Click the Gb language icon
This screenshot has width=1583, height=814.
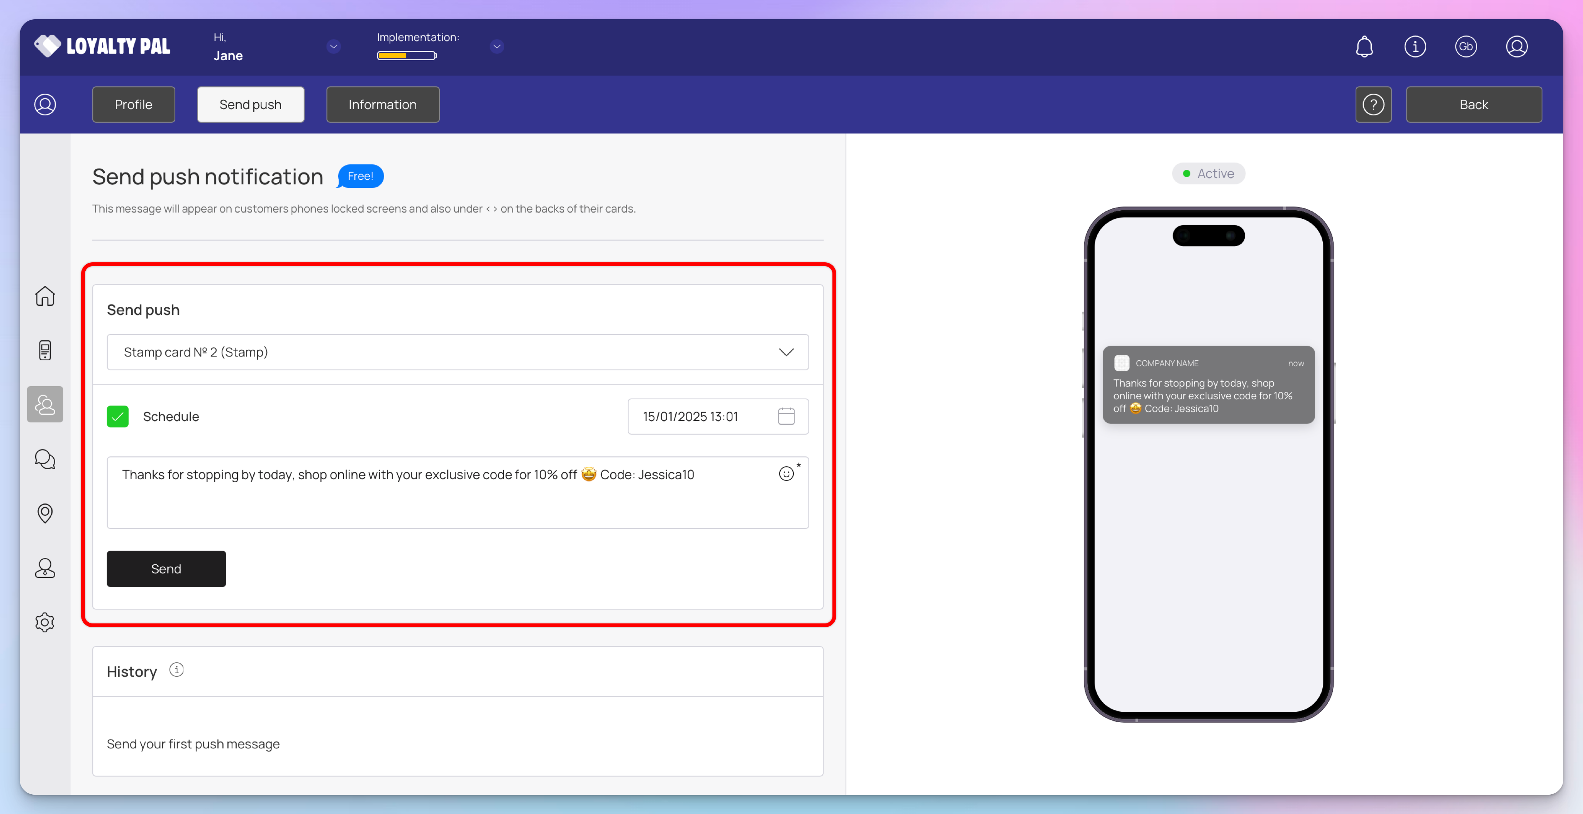pos(1466,47)
